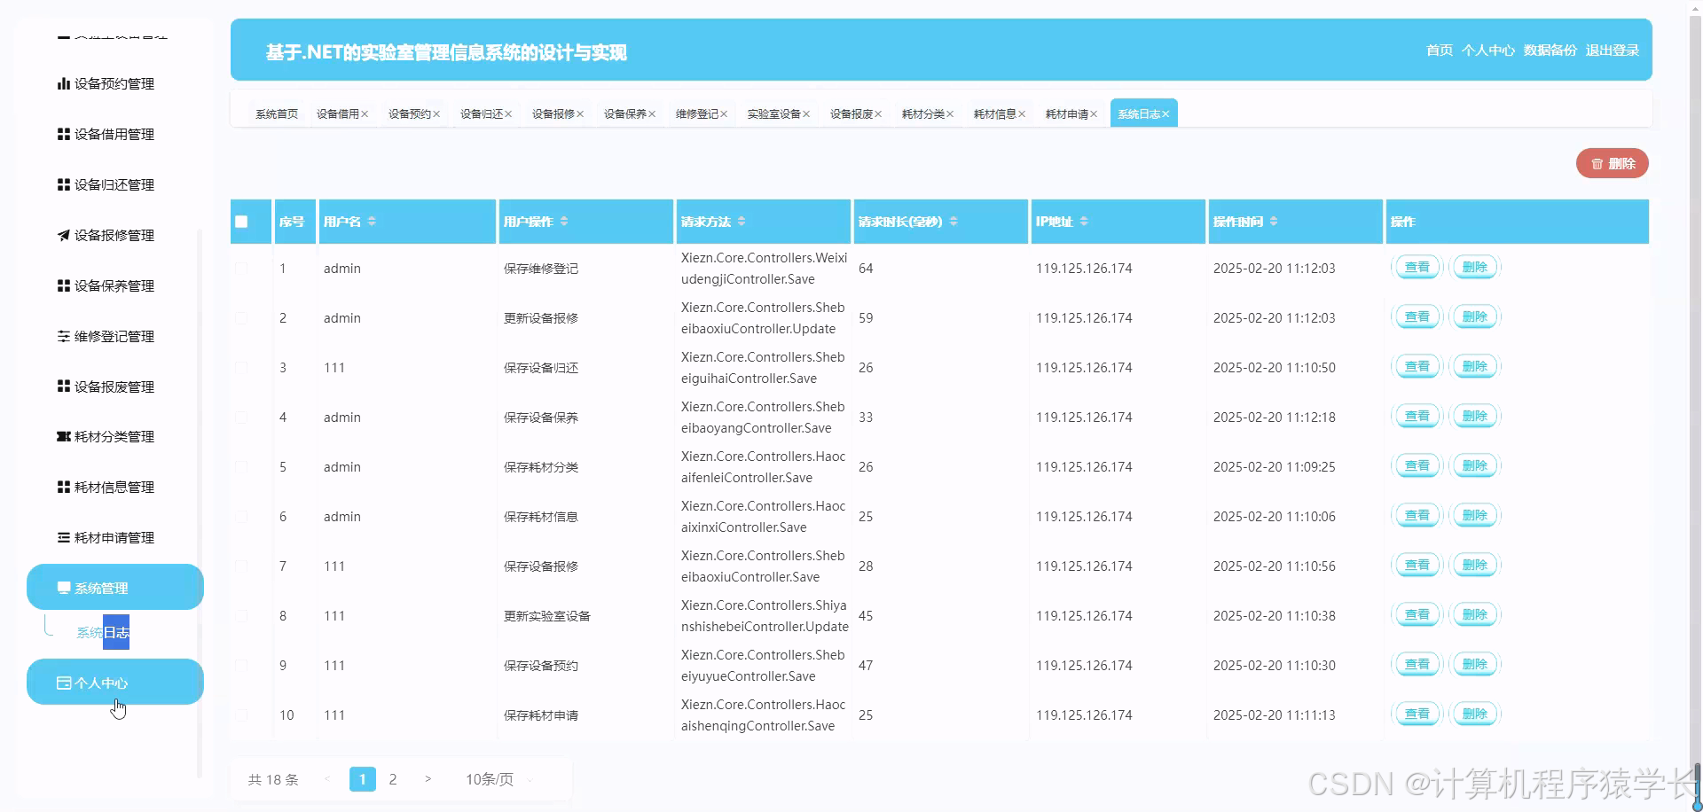Click the red 删除 batch delete button

click(1613, 163)
